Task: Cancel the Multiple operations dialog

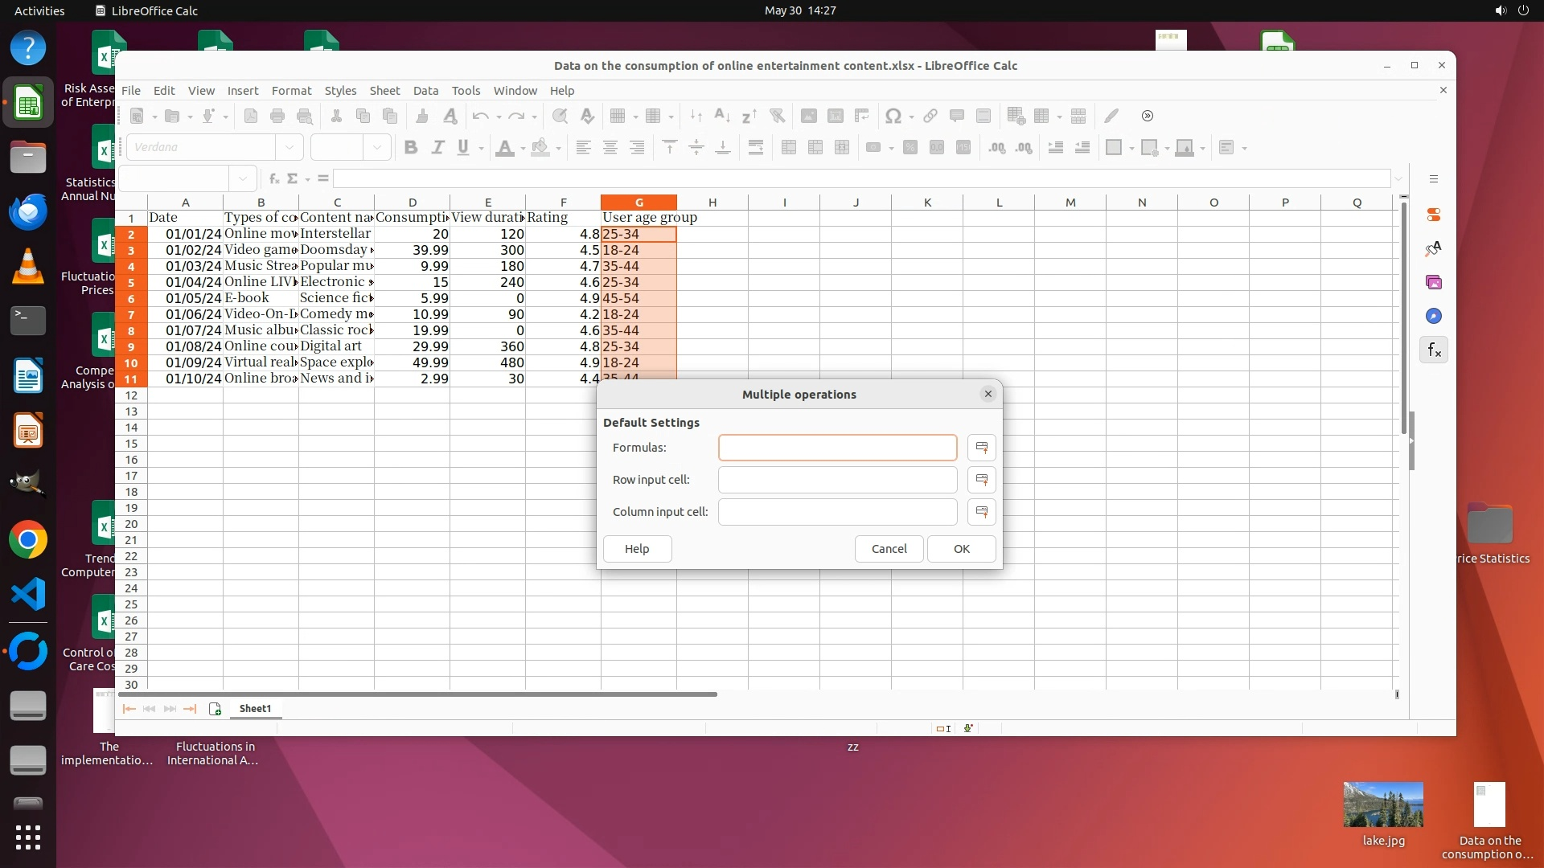Action: click(889, 549)
